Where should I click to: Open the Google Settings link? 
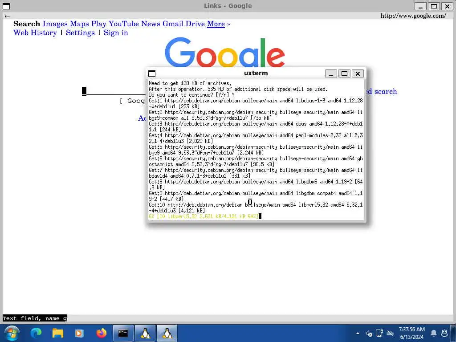(x=80, y=33)
